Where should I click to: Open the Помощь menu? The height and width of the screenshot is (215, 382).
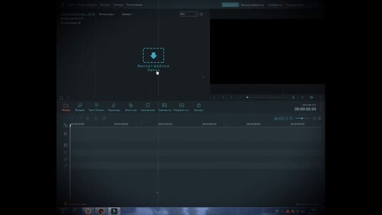[x=118, y=5]
